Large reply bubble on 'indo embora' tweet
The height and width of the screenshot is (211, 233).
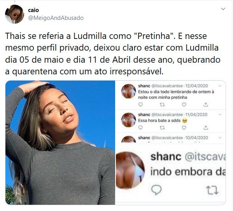coord(156,190)
